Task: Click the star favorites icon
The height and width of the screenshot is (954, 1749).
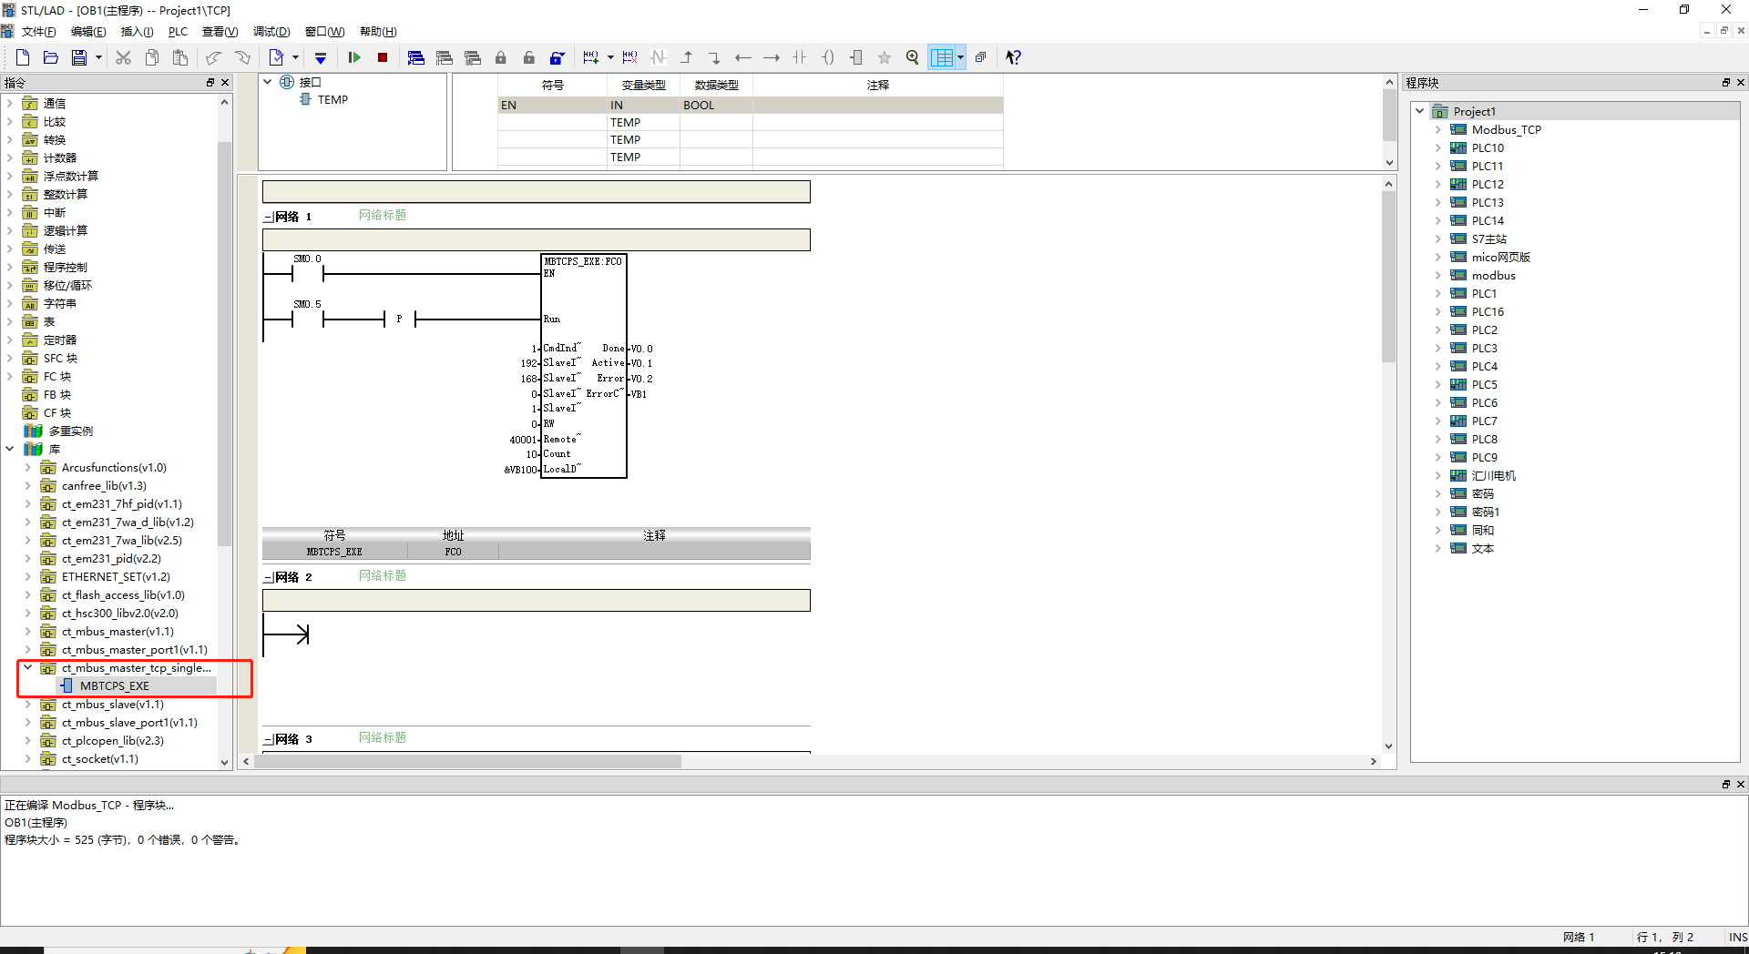Action: [x=885, y=57]
